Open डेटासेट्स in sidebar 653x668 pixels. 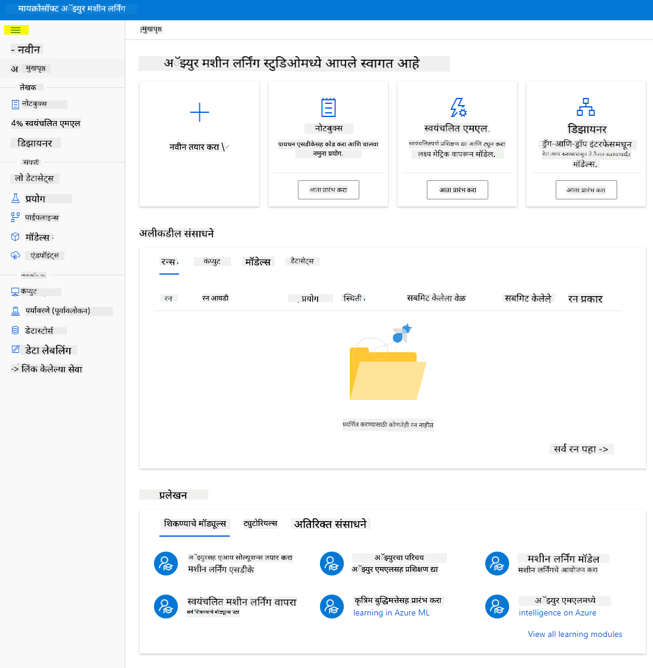[x=35, y=178]
